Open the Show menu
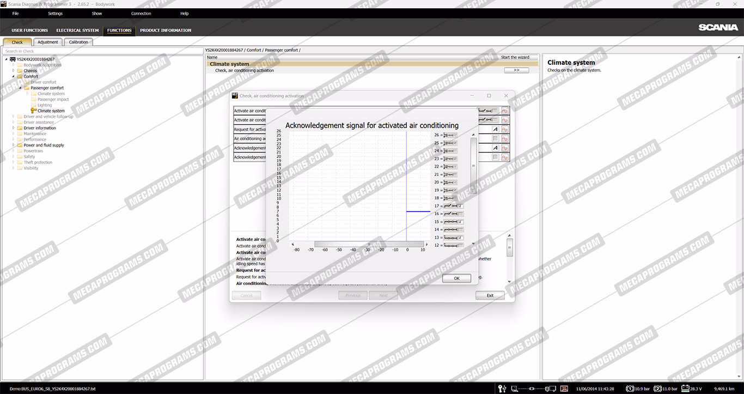The height and width of the screenshot is (394, 744). click(x=97, y=14)
